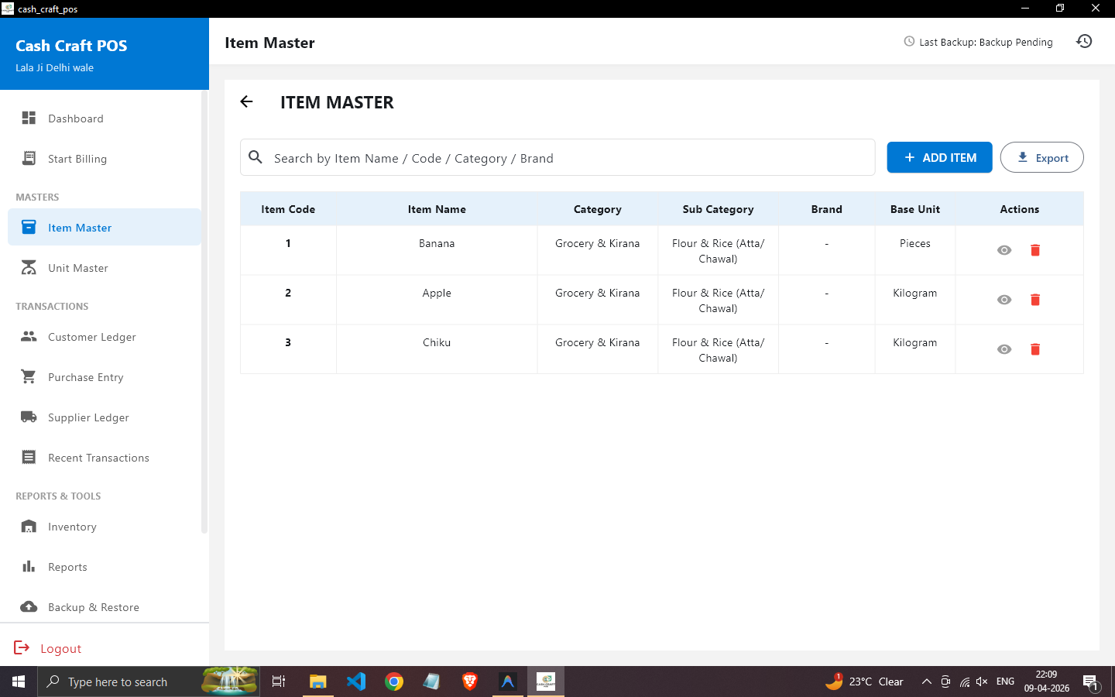Click the Pieces base unit cell
The image size is (1115, 697).
click(914, 250)
